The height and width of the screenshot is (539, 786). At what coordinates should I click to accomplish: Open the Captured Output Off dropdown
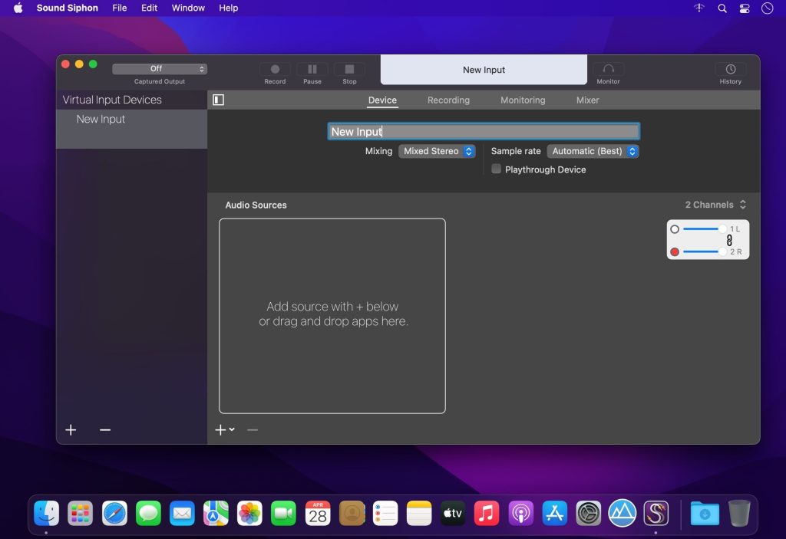(160, 69)
